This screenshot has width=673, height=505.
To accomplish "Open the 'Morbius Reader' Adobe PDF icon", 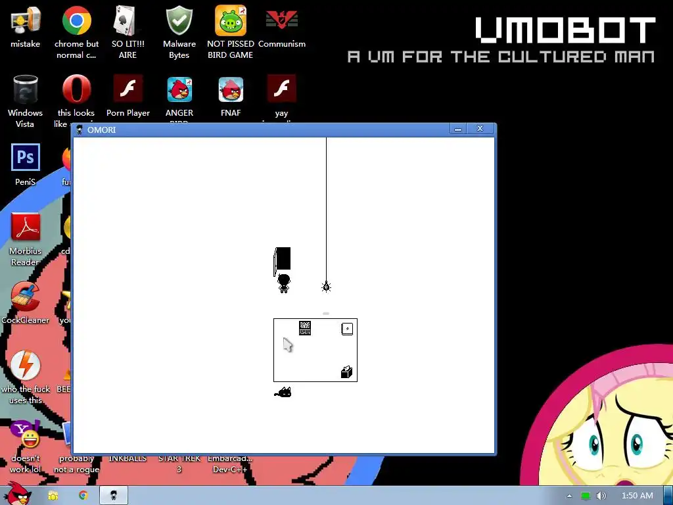I will [x=26, y=227].
